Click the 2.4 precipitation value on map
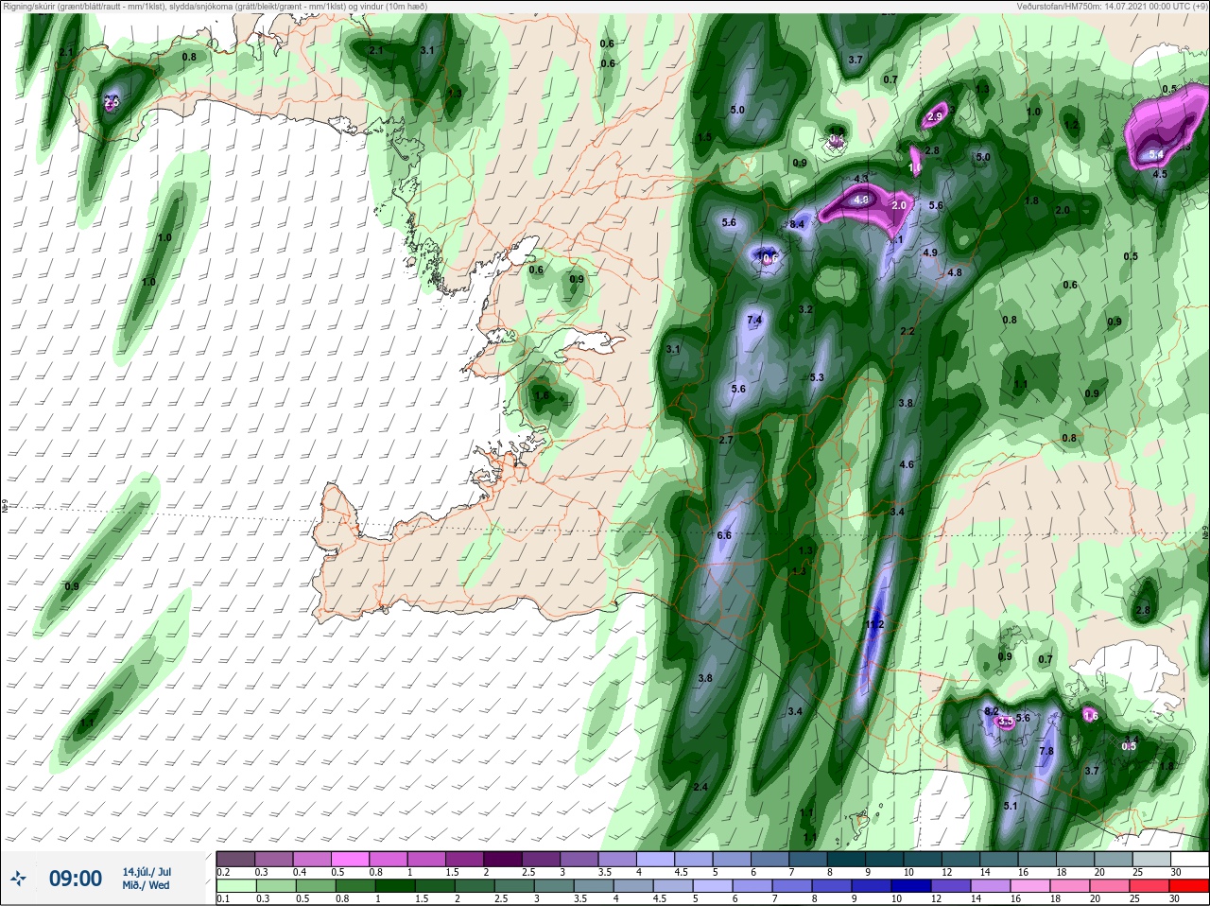1210x906 pixels. 700,787
